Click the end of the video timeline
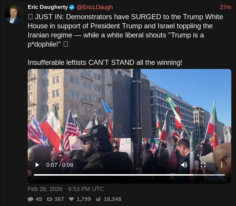Image resolution: width=236 pixels, height=206 pixels. (x=224, y=175)
